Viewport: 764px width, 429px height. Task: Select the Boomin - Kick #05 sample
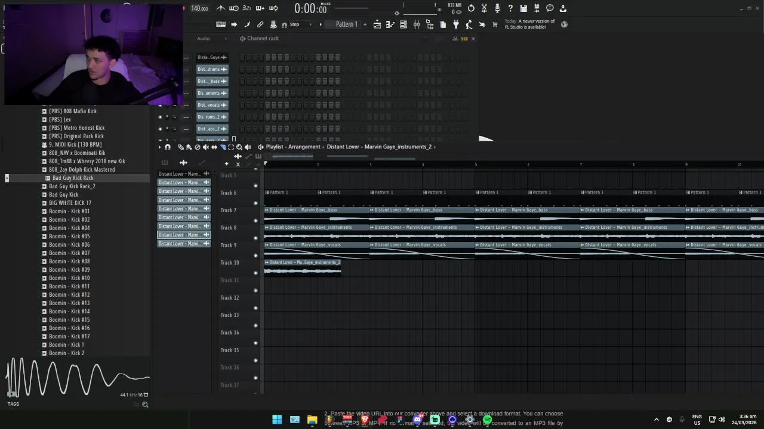point(69,237)
